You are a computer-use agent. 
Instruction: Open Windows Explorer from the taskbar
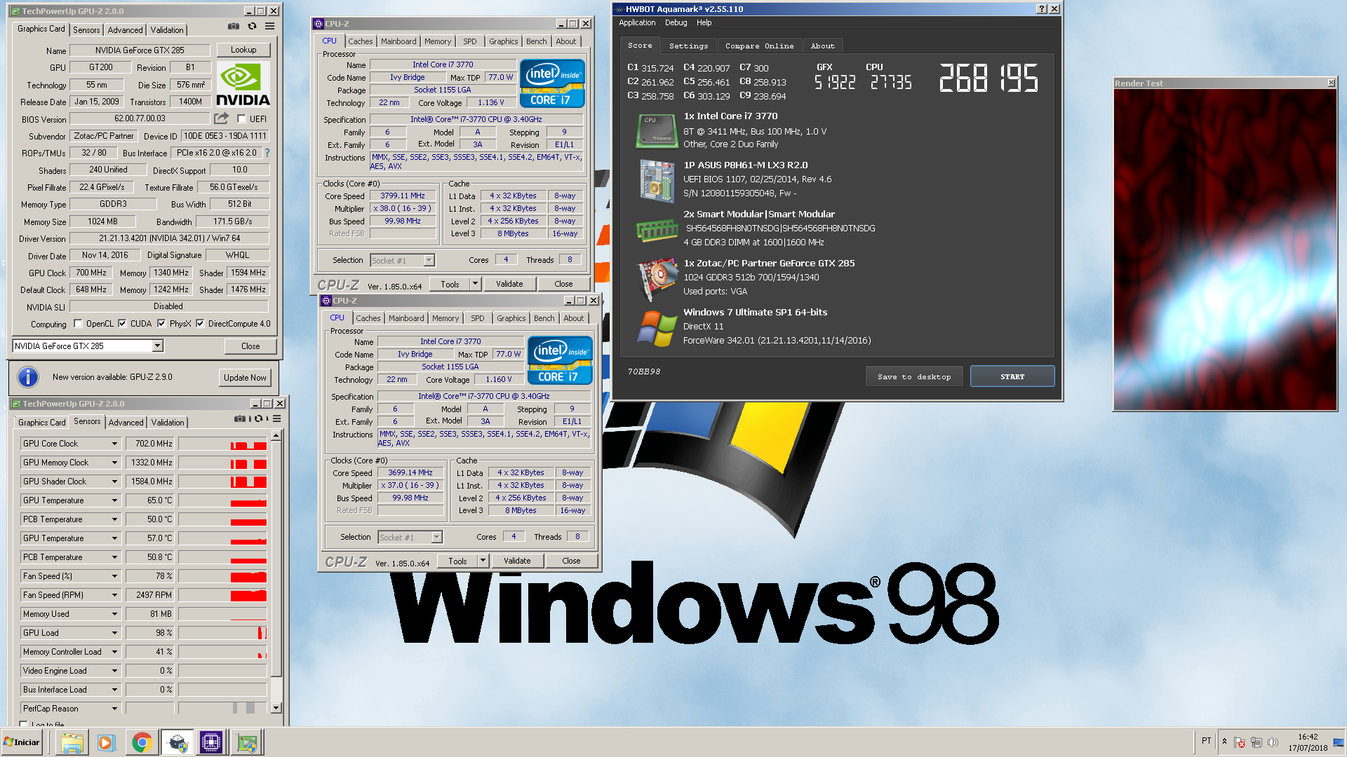[72, 742]
